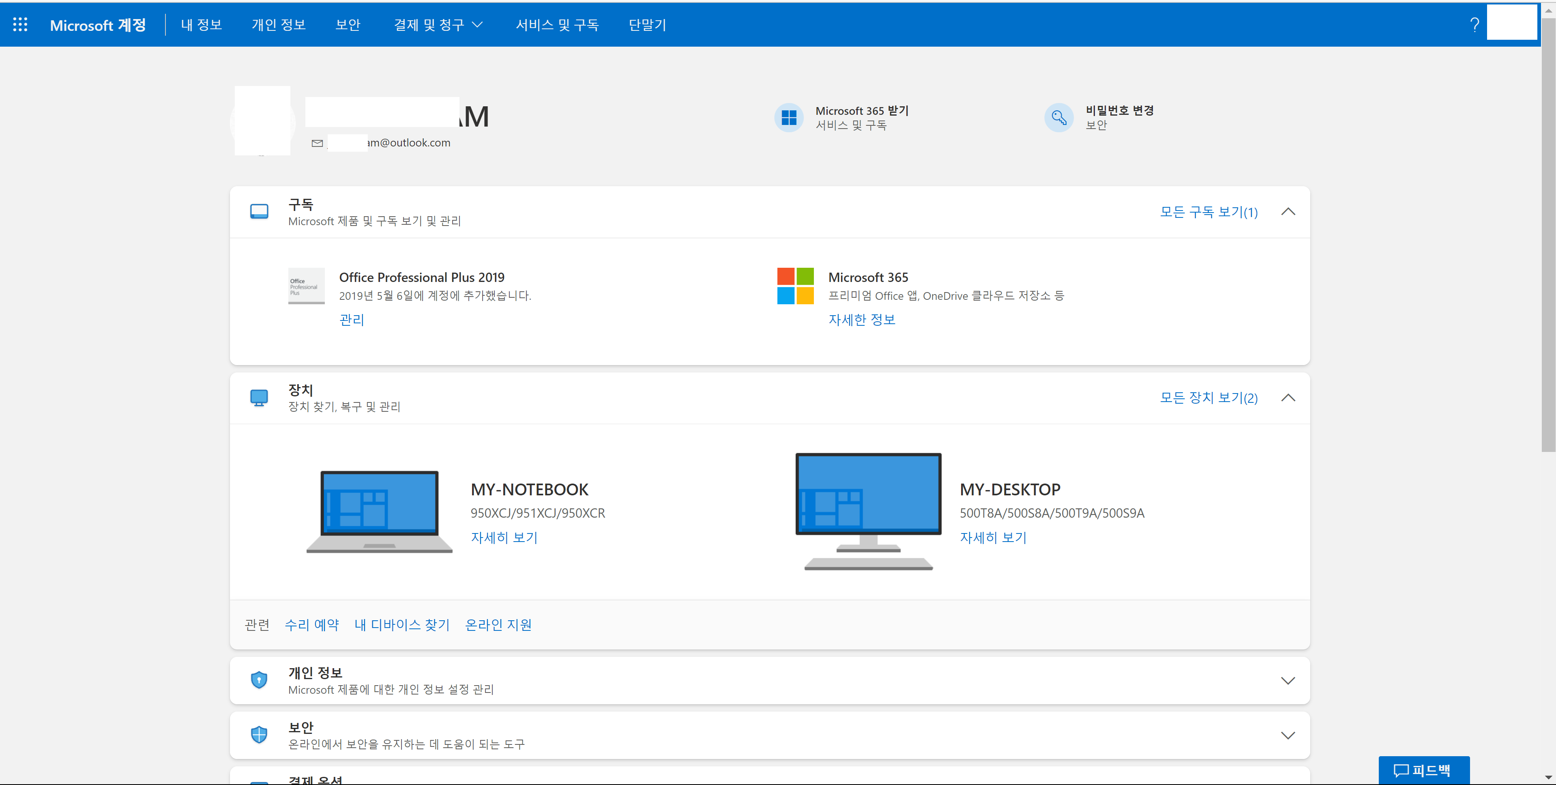Open the 수리 예약 link

(x=312, y=624)
